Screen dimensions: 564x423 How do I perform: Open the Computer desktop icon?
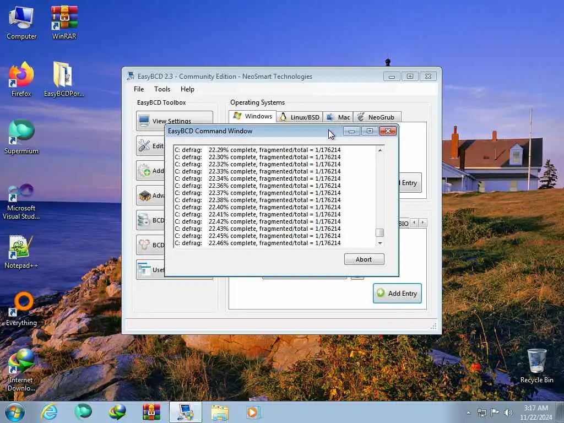pos(21,22)
